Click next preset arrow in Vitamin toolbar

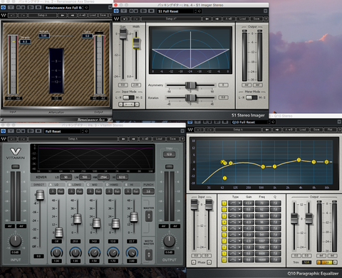click(133, 139)
